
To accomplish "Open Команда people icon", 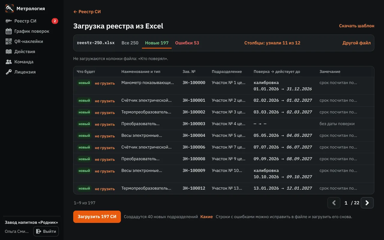I will click(x=9, y=62).
